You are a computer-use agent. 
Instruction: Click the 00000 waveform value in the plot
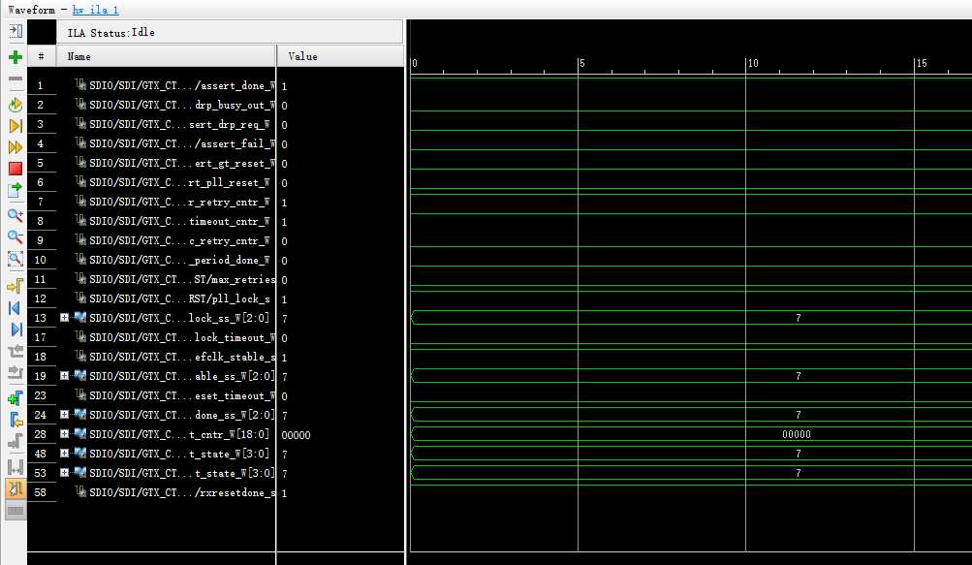click(797, 434)
